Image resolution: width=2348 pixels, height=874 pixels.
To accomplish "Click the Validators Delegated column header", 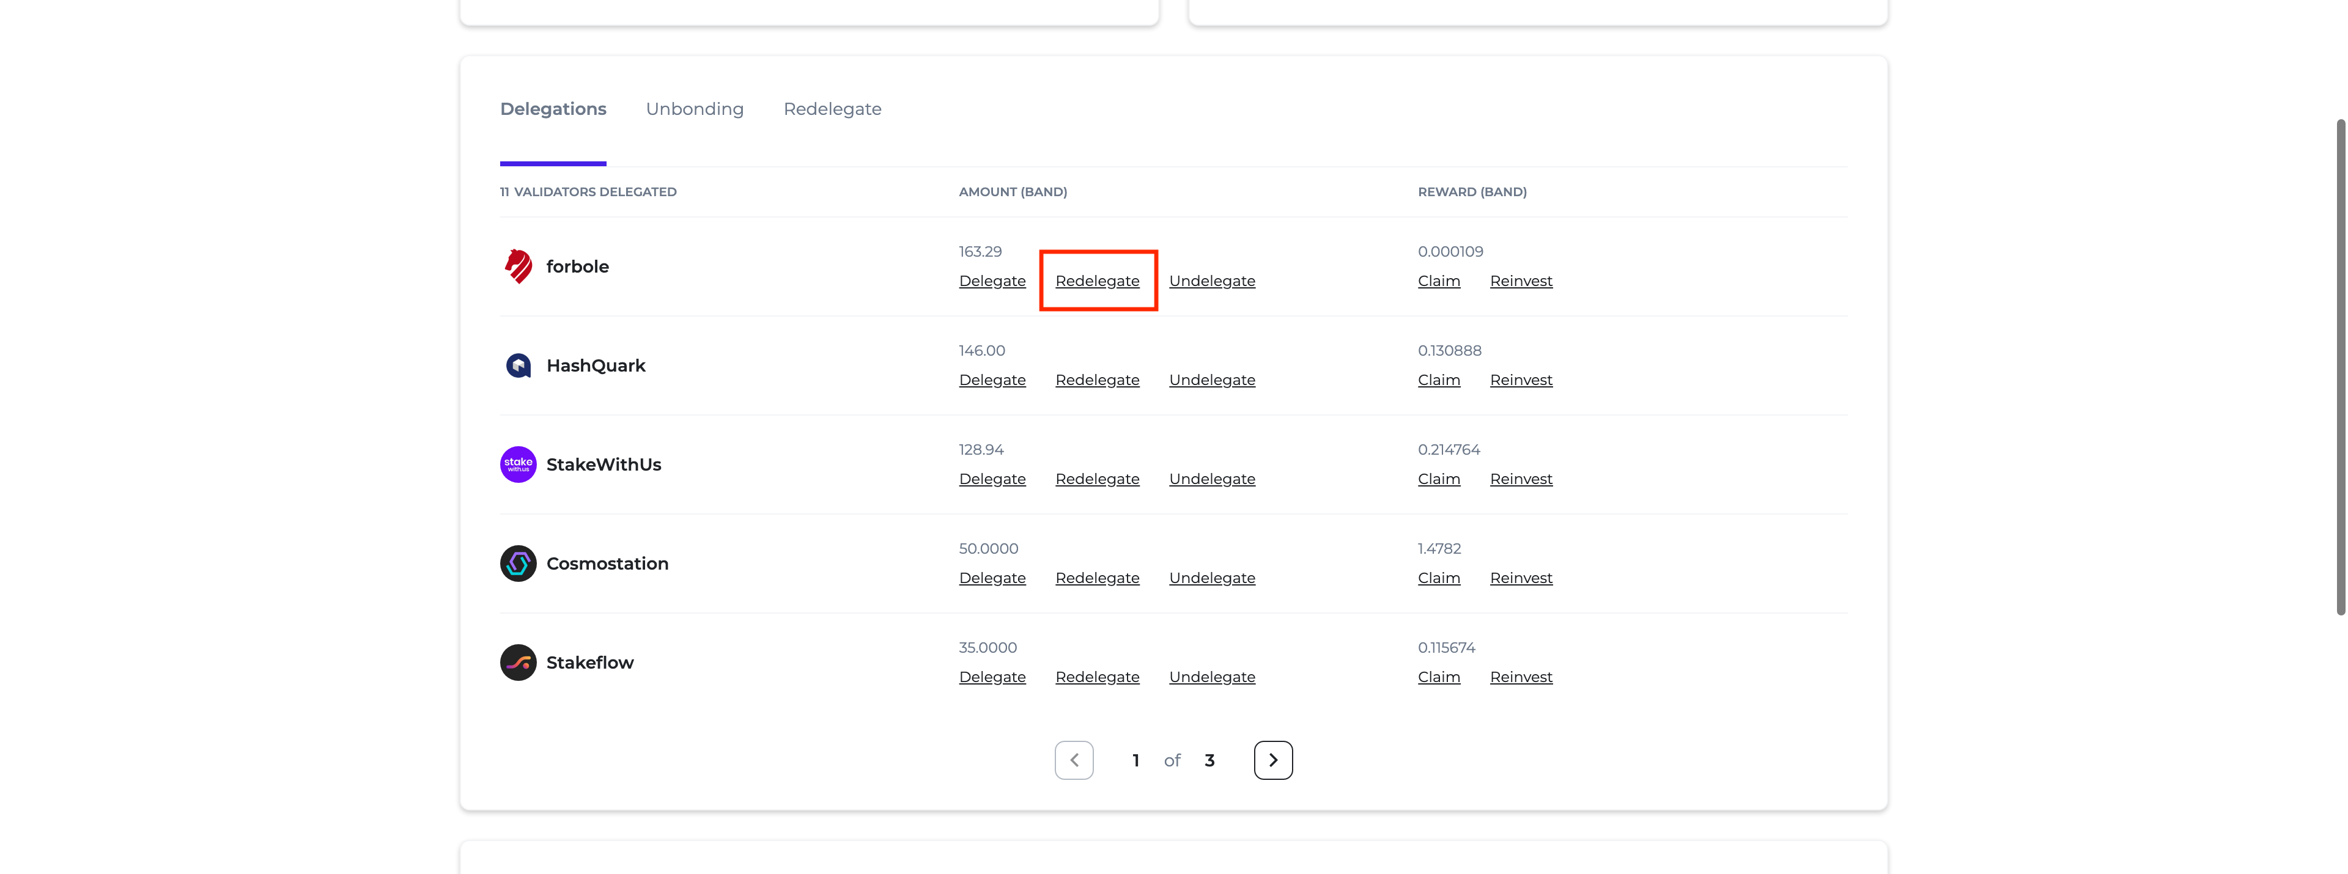I will 588,191.
